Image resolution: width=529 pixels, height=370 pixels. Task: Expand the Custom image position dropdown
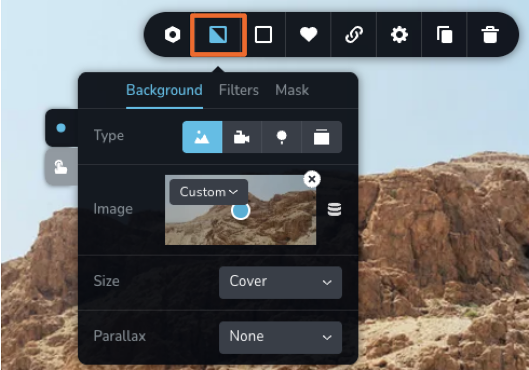(208, 192)
